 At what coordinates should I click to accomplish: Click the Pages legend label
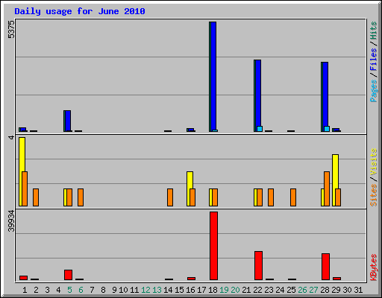pyautogui.click(x=373, y=91)
